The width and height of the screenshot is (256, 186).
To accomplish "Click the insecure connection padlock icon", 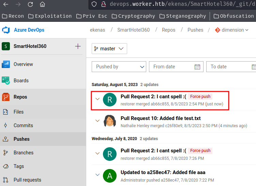I will click(104, 4).
